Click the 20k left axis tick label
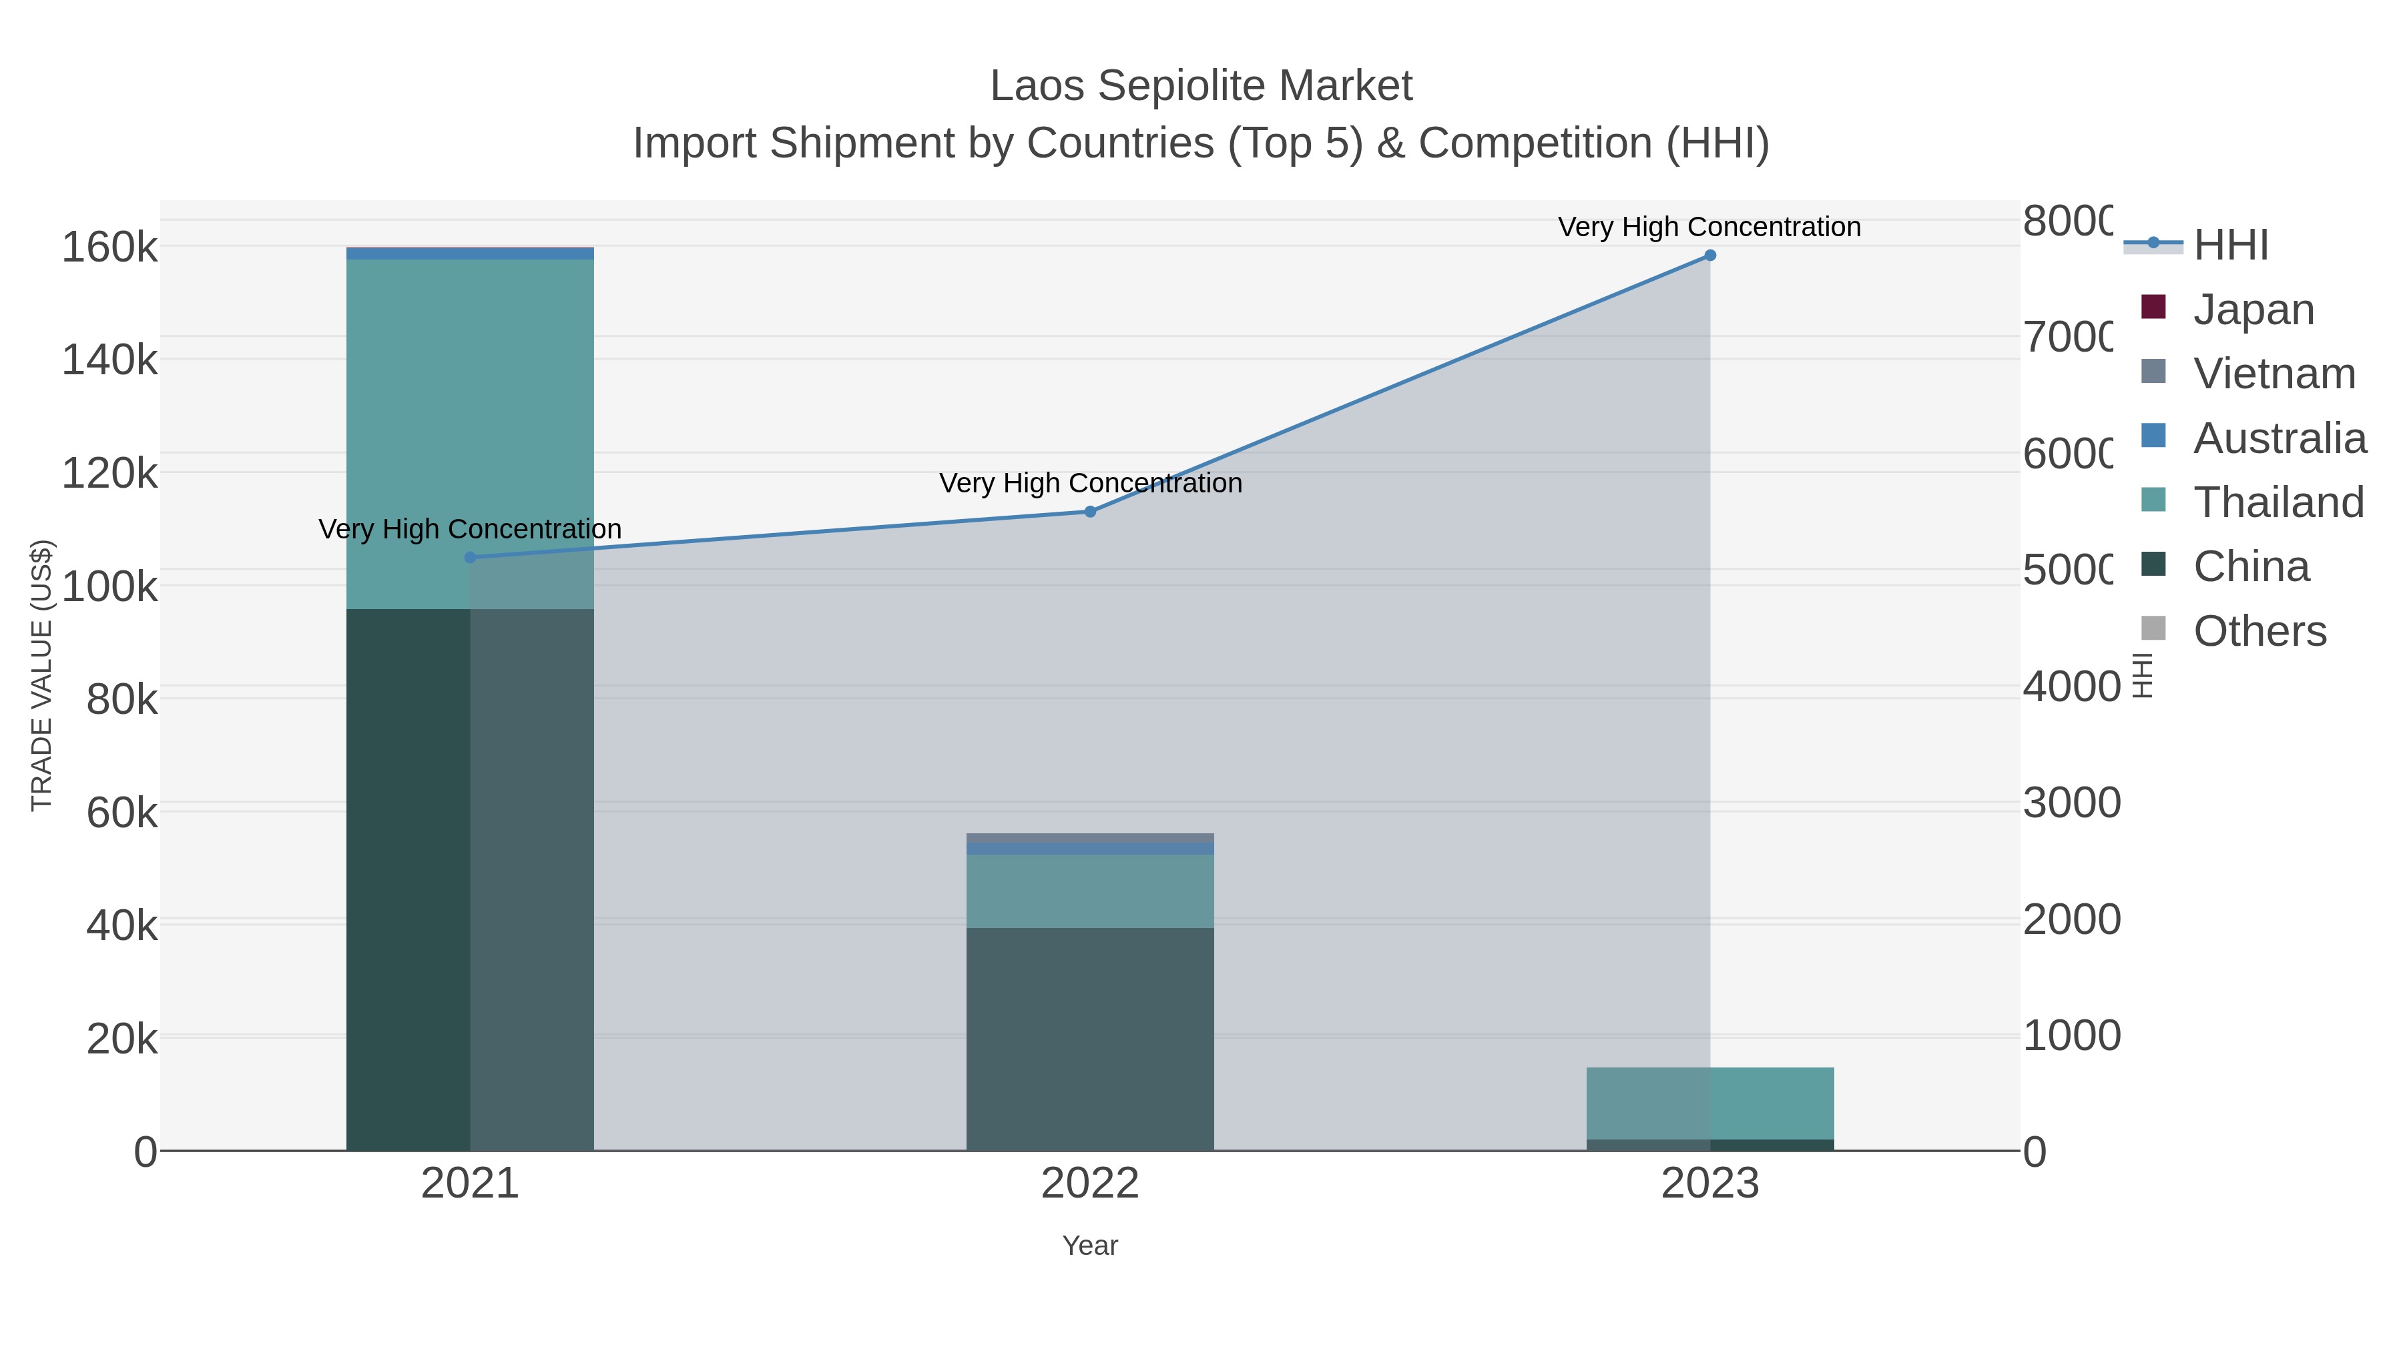Viewport: 2403px width, 1351px height. tap(122, 1037)
